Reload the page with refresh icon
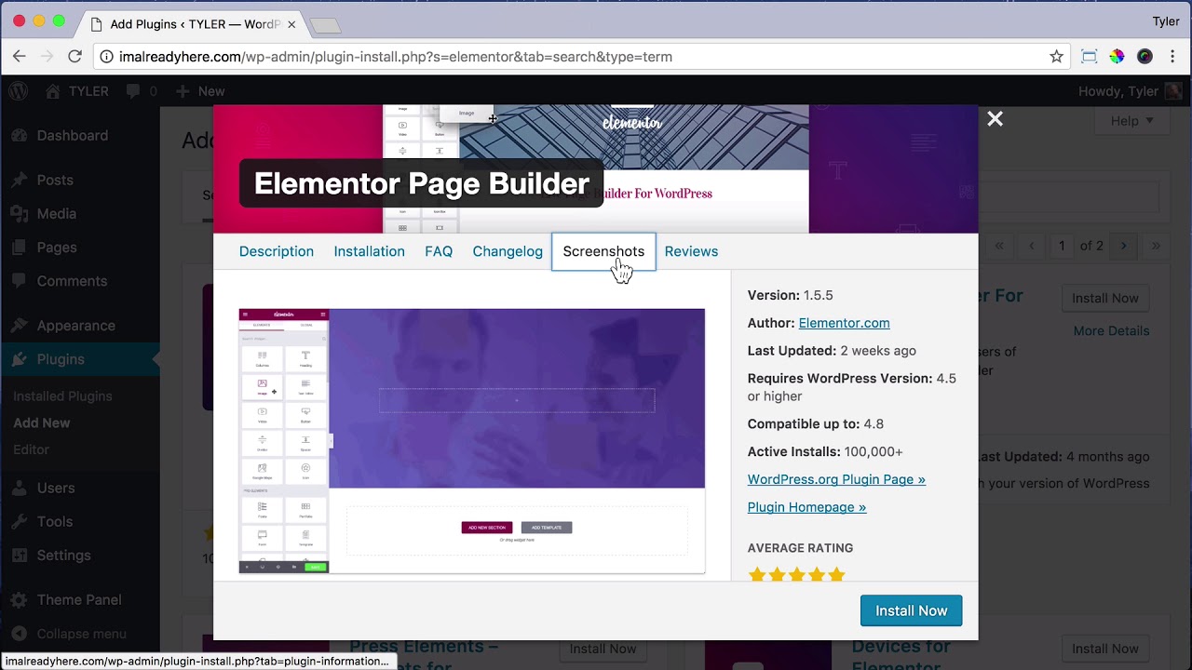The height and width of the screenshot is (670, 1192). 75,57
